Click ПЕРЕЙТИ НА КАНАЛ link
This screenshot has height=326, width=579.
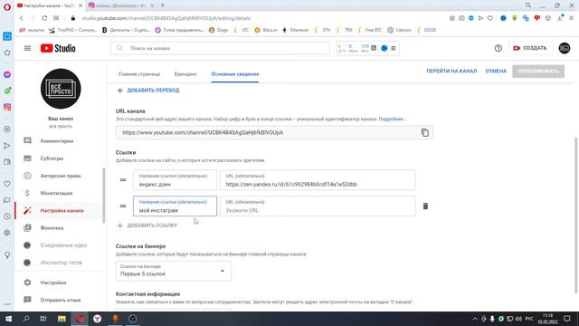click(x=451, y=71)
